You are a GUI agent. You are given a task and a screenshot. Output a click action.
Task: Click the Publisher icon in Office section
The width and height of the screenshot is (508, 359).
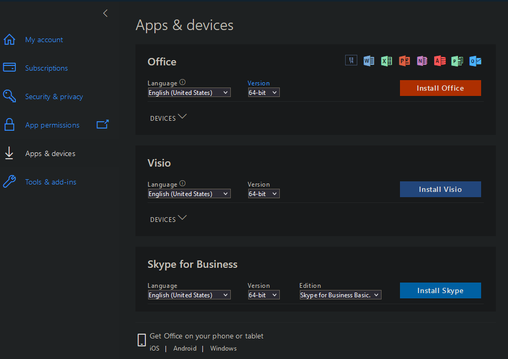coord(457,61)
